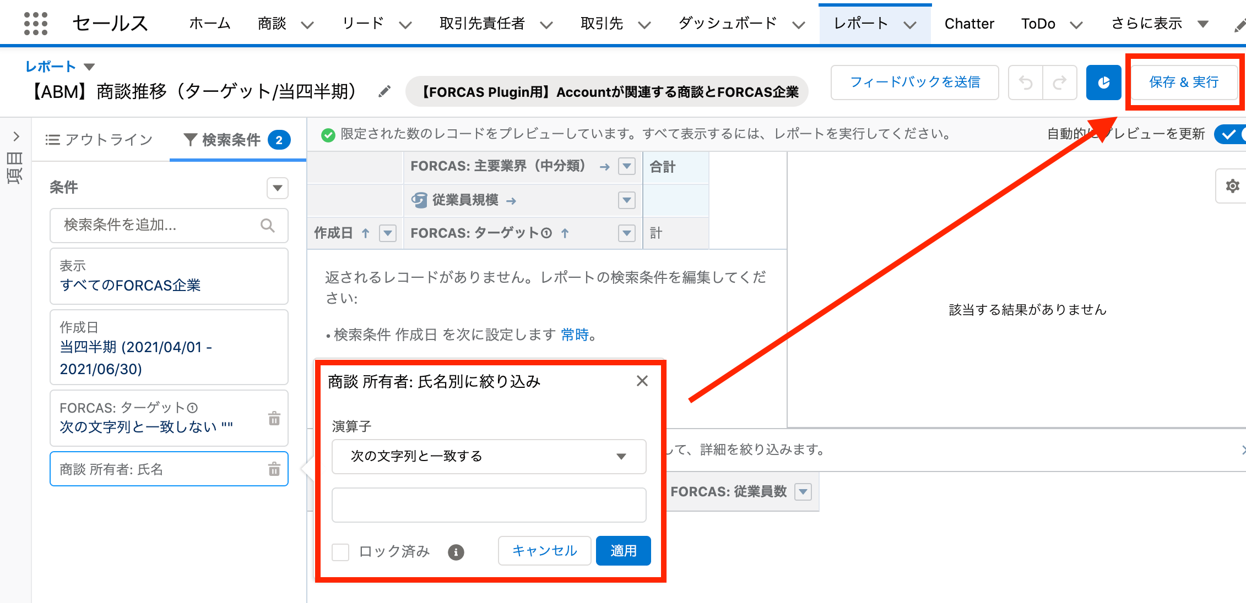Check the ロック済み checkbox
The height and width of the screenshot is (603, 1246).
tap(341, 551)
